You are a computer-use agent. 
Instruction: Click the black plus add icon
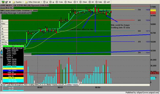coord(10,2)
